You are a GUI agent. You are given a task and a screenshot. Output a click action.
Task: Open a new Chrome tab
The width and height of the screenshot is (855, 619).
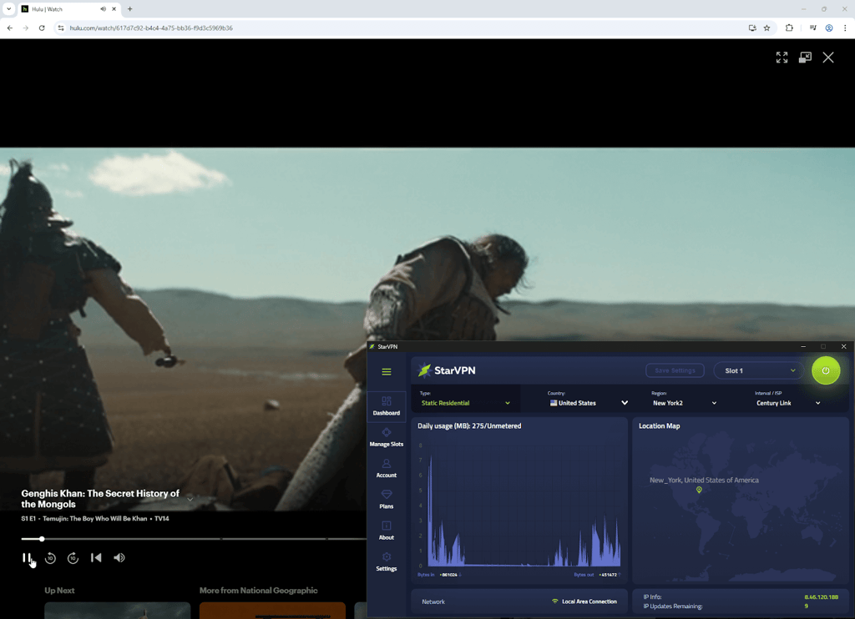(x=129, y=8)
